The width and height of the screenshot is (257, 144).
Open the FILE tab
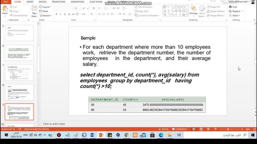point(6,2)
